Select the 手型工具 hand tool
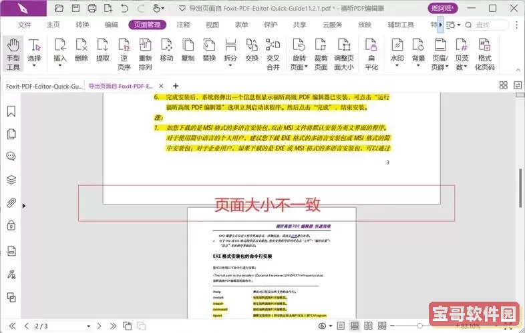 [x=13, y=54]
